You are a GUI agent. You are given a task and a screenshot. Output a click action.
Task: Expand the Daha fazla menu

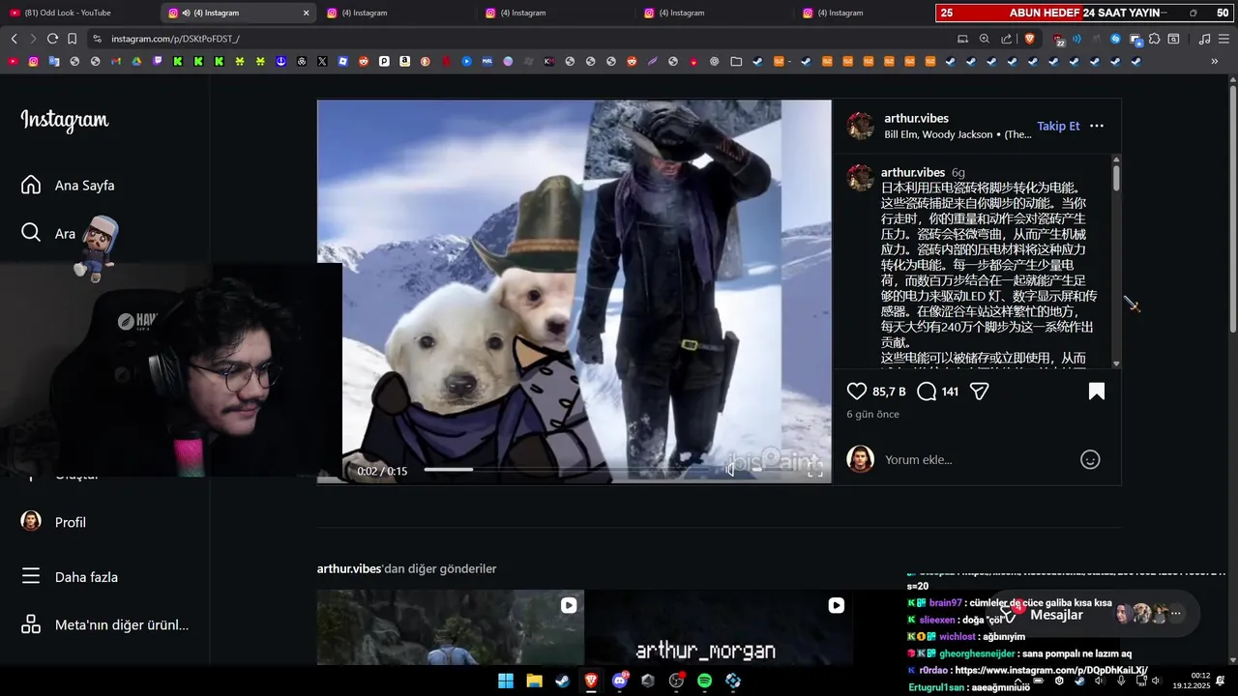70,577
